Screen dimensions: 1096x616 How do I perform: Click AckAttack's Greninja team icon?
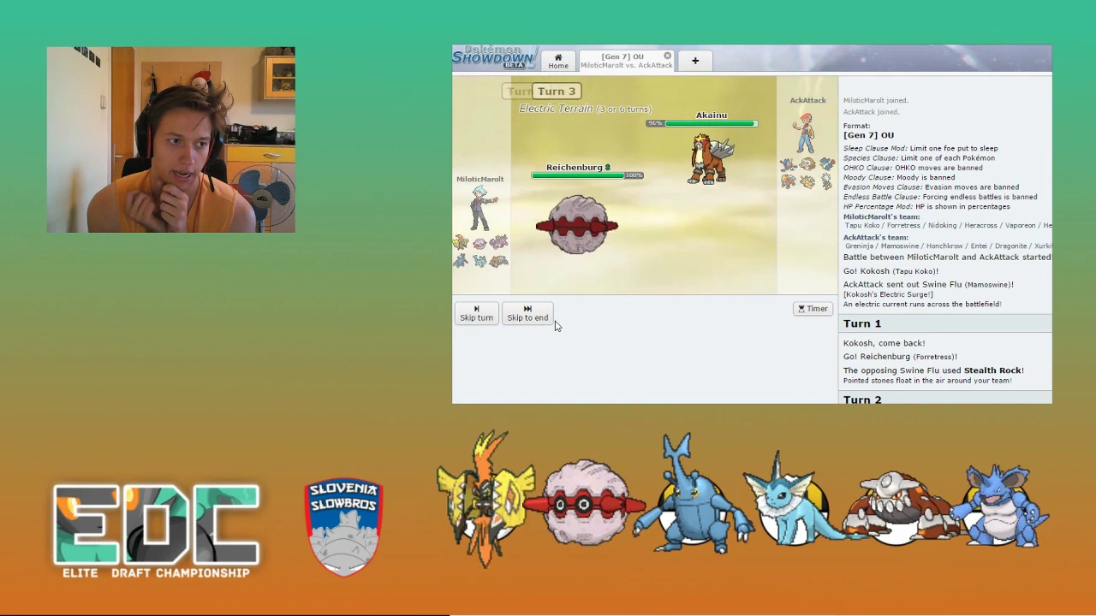pyautogui.click(x=789, y=164)
